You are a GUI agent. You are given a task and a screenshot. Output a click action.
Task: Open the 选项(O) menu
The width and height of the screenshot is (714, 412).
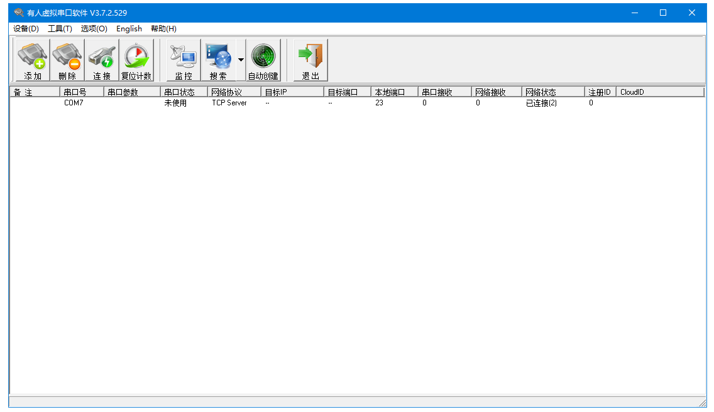[x=94, y=29]
